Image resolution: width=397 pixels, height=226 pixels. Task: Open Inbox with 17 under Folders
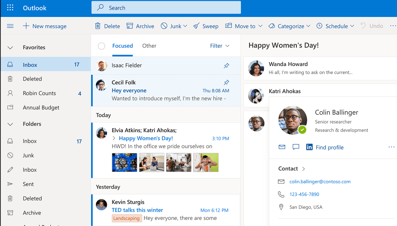point(46,141)
